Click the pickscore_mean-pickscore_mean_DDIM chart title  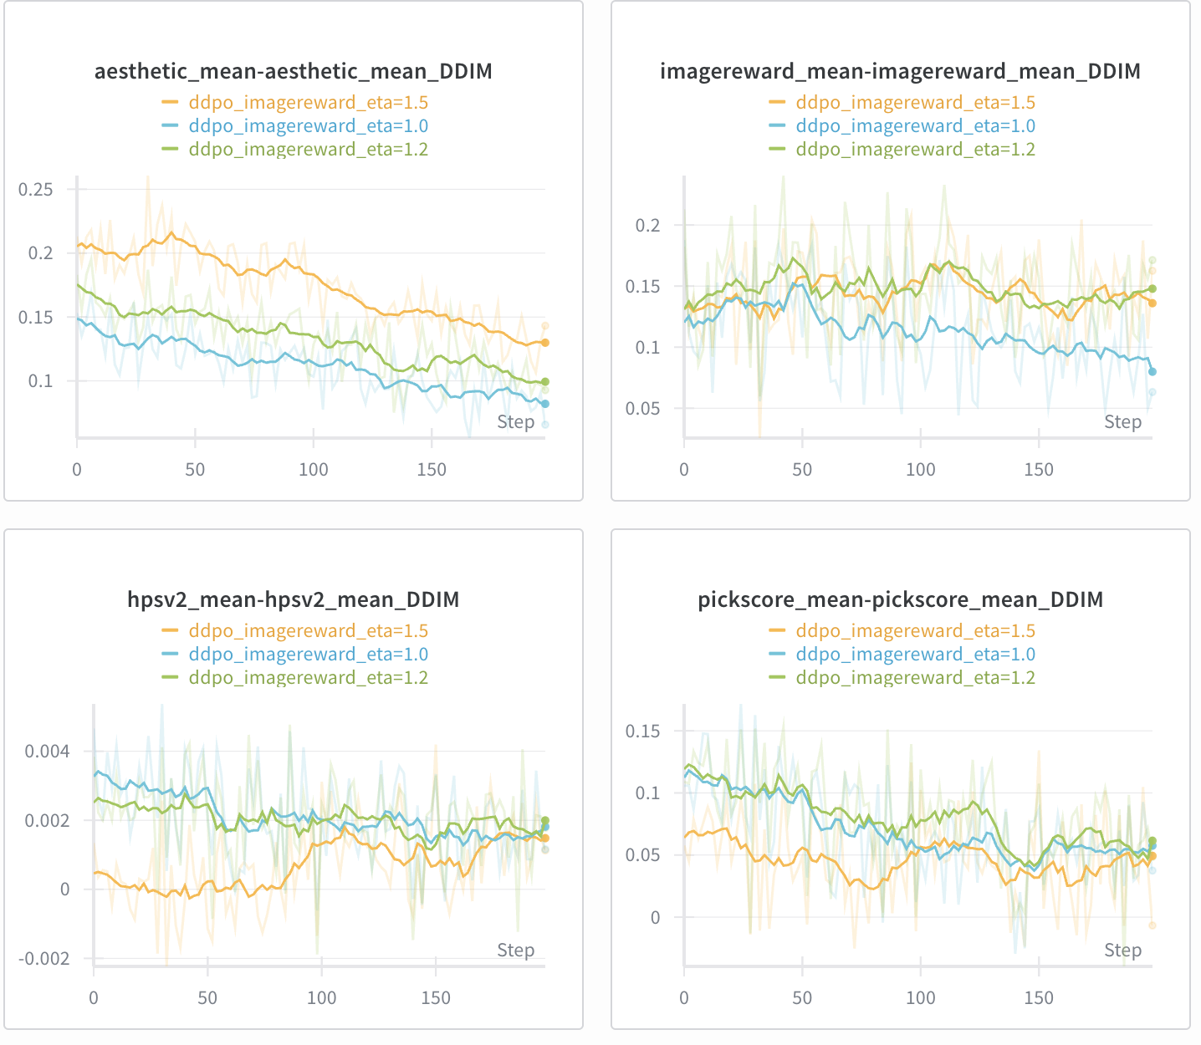[900, 600]
